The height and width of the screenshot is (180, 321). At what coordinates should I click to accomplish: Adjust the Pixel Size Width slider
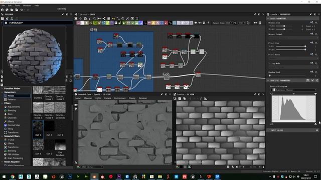tap(291, 46)
